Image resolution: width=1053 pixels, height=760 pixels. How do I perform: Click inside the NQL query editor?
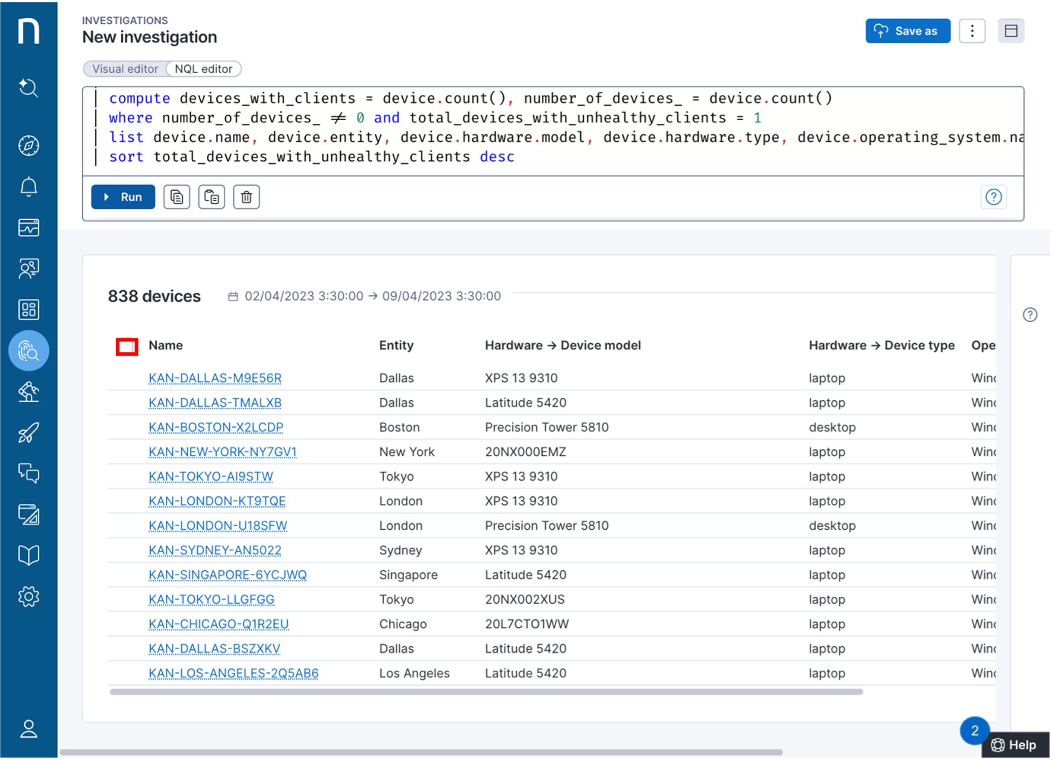tap(558, 129)
